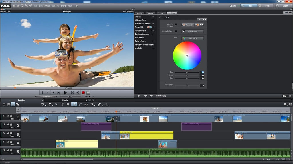
Task: Select the razor cut tool icon
Action: pos(99,104)
